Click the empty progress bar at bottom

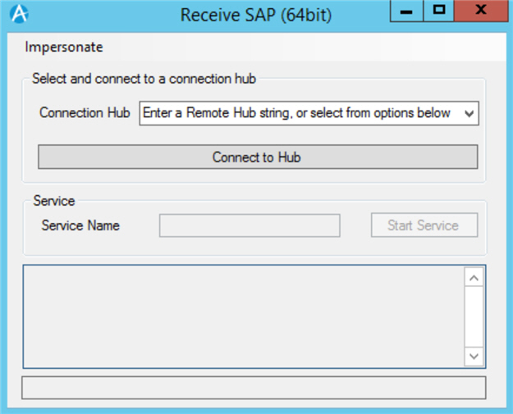(x=254, y=388)
